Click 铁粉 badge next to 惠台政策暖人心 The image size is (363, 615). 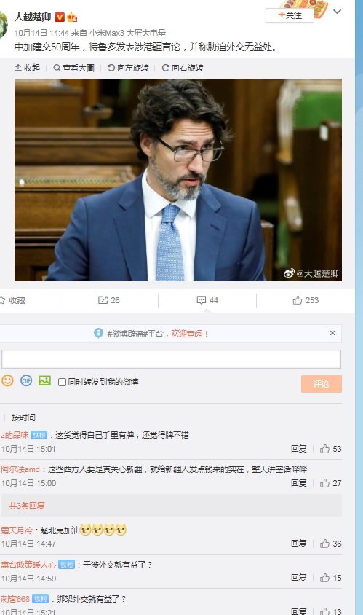(x=66, y=565)
